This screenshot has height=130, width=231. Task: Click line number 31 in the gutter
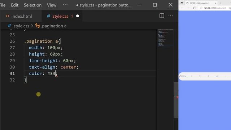point(12,74)
